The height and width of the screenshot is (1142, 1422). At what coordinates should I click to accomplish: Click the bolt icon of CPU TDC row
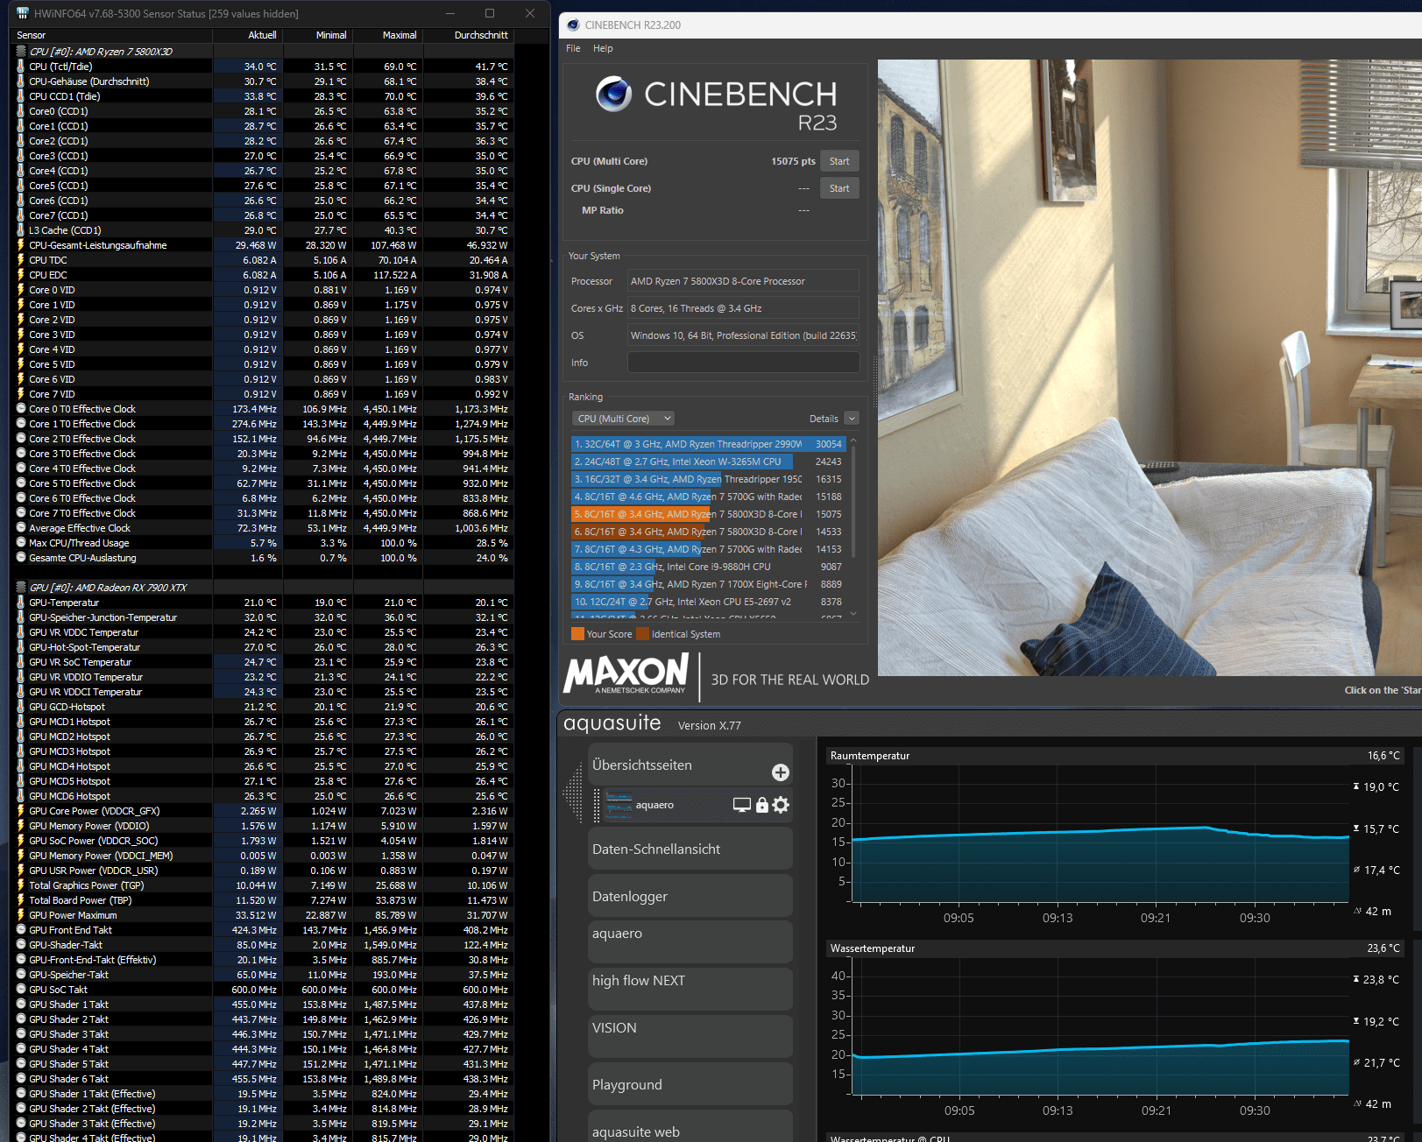coord(21,260)
